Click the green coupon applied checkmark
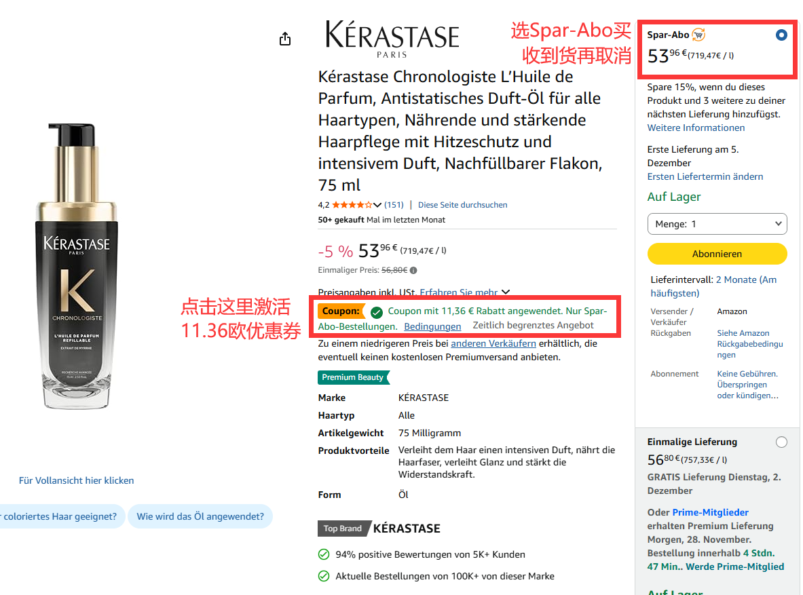Image resolution: width=803 pixels, height=595 pixels. pos(377,312)
